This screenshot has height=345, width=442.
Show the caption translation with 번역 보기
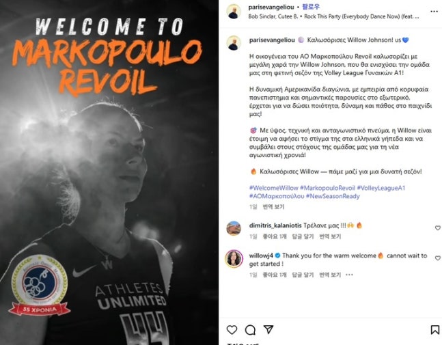[273, 207]
